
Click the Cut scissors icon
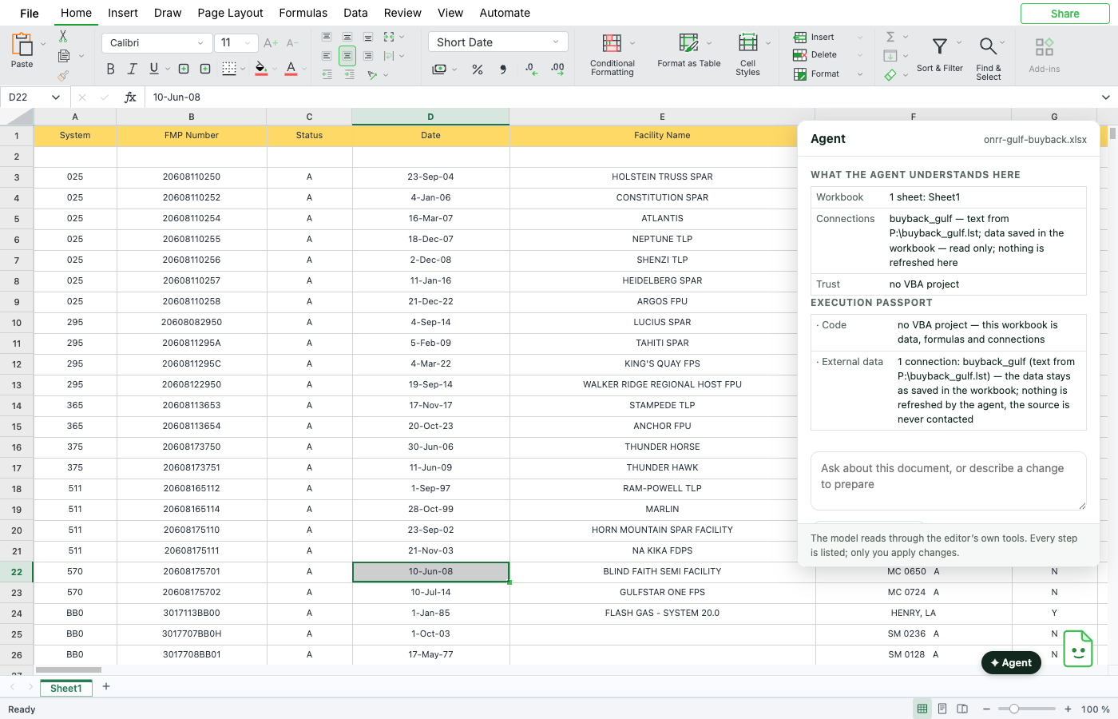click(x=63, y=37)
